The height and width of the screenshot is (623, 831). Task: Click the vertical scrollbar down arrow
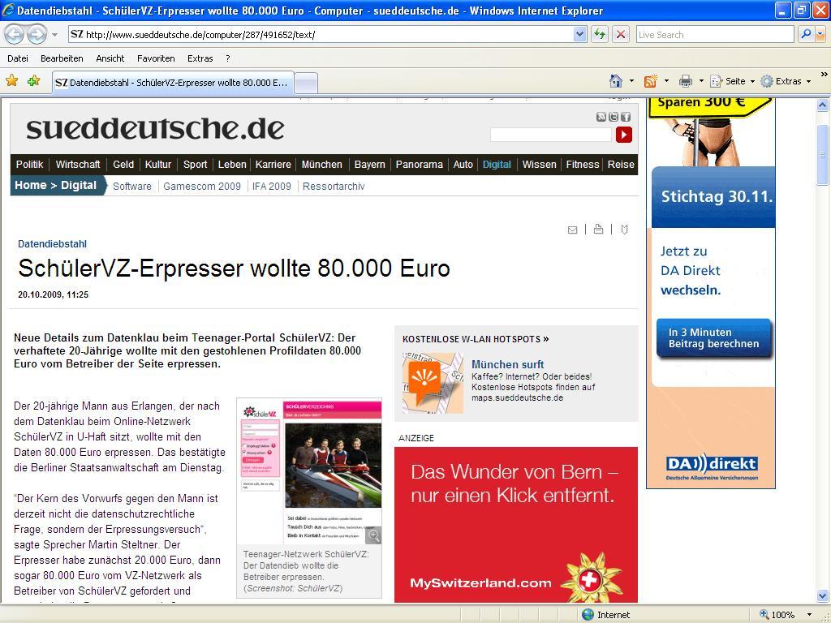[x=823, y=596]
